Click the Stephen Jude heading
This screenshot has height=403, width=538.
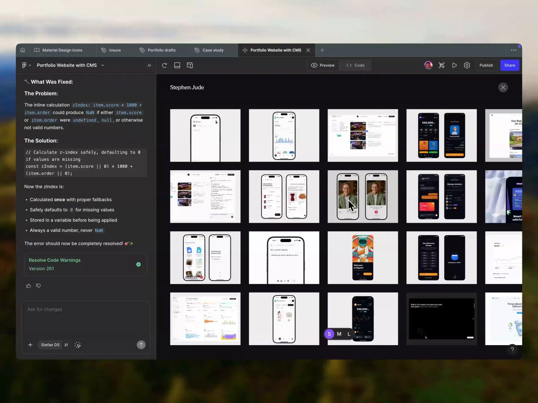click(x=187, y=87)
